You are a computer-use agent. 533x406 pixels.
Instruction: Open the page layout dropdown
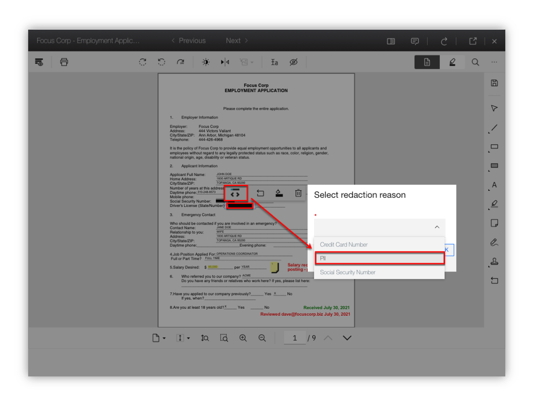click(158, 338)
